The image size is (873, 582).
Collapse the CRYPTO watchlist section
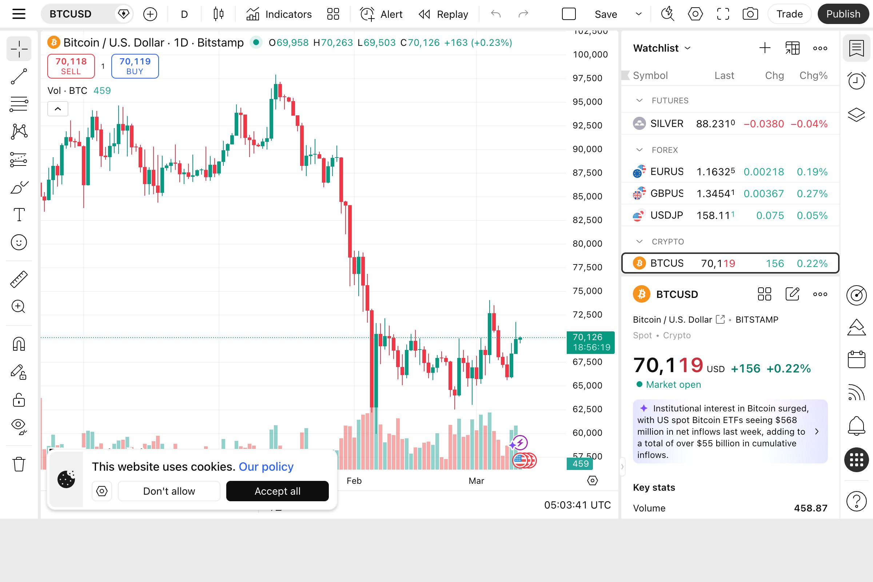tap(639, 242)
